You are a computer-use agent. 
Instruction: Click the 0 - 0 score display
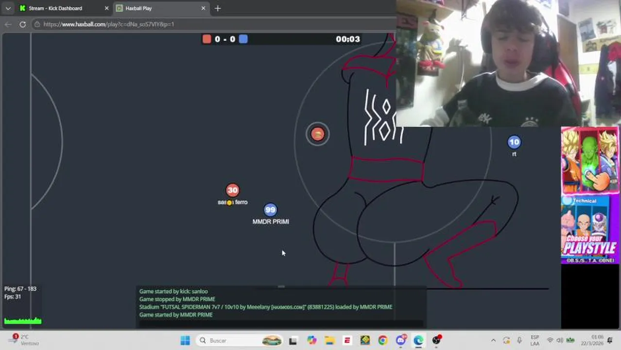[x=225, y=39]
